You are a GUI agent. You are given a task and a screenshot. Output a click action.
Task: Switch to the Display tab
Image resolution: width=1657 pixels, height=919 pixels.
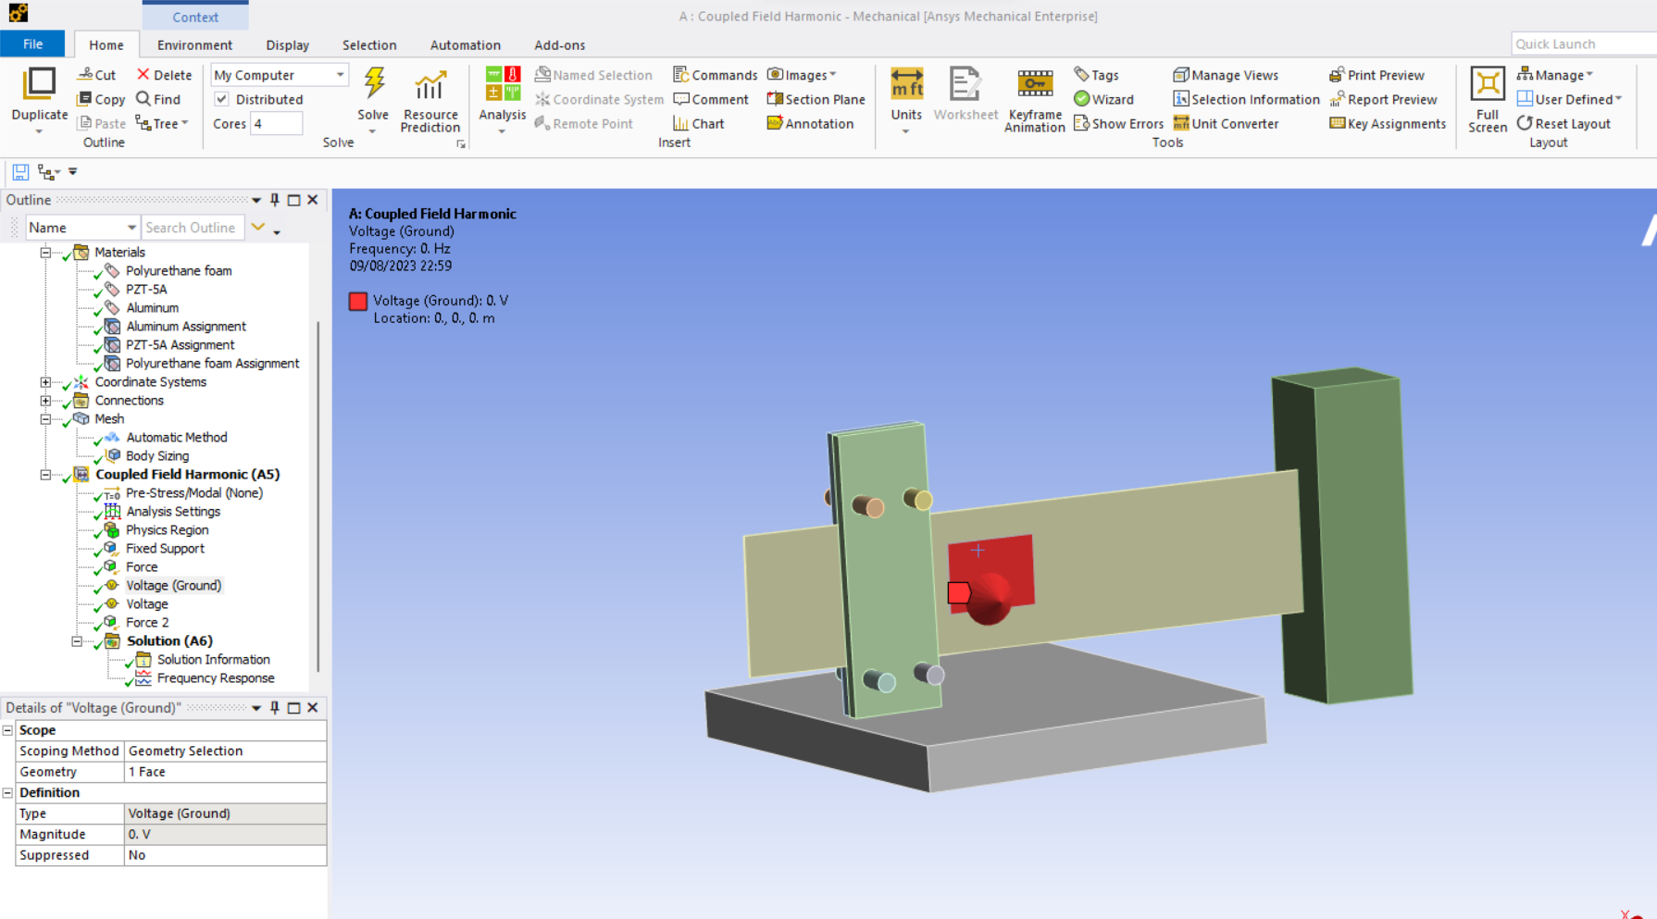[x=287, y=44]
